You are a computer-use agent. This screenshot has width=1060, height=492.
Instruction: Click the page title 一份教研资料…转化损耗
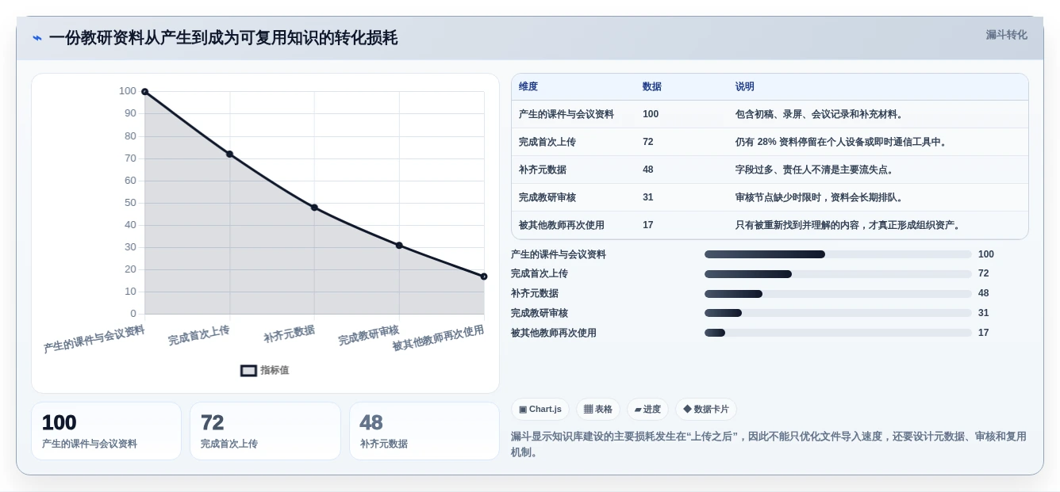[223, 38]
